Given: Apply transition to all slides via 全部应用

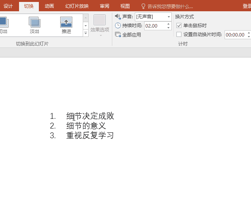Looking at the screenshot, I should 128,35.
